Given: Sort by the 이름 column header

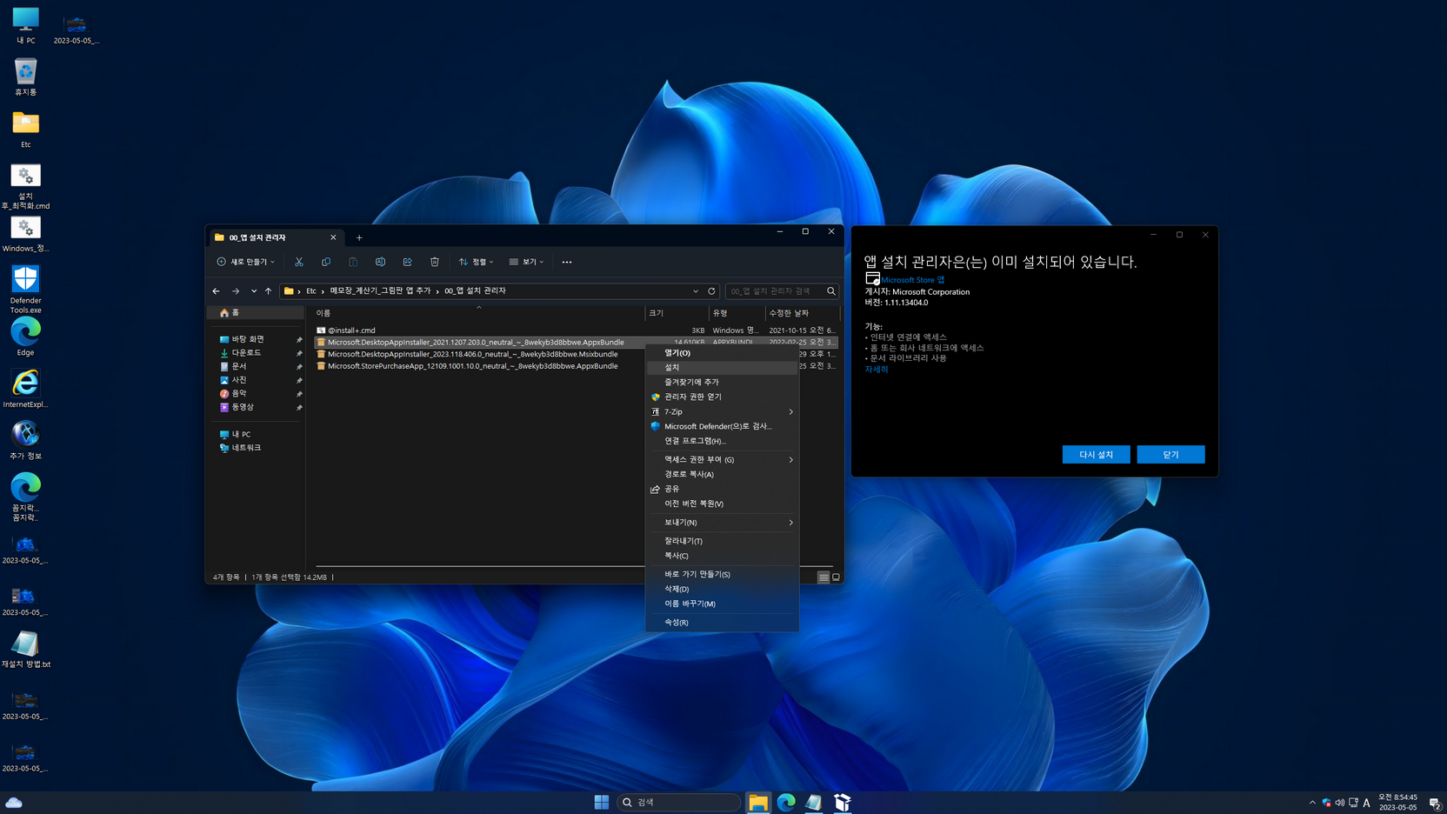Looking at the screenshot, I should [x=479, y=313].
